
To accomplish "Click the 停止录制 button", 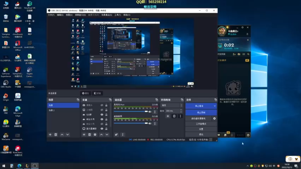I will pos(201,112).
